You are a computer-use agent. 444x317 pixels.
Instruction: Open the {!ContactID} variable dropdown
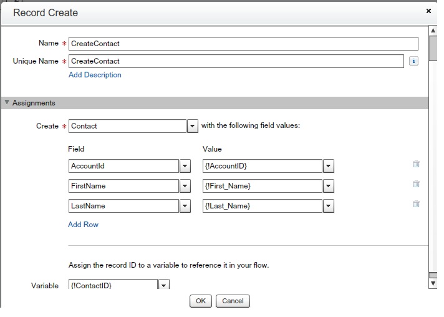tap(164, 285)
